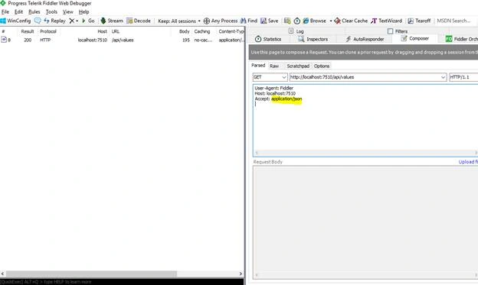The image size is (478, 285).
Task: Open the Help menu
Action: [83, 12]
